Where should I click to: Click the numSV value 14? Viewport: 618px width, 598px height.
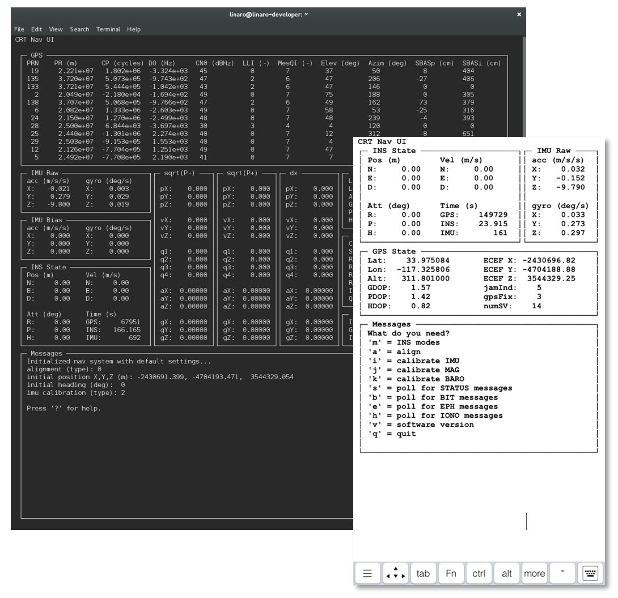click(x=536, y=306)
